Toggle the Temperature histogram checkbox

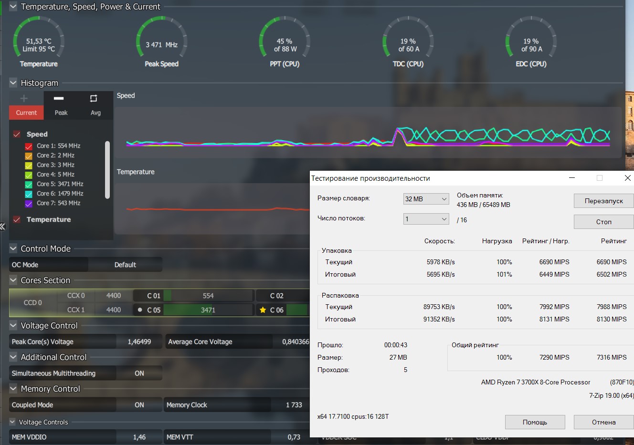(x=17, y=220)
